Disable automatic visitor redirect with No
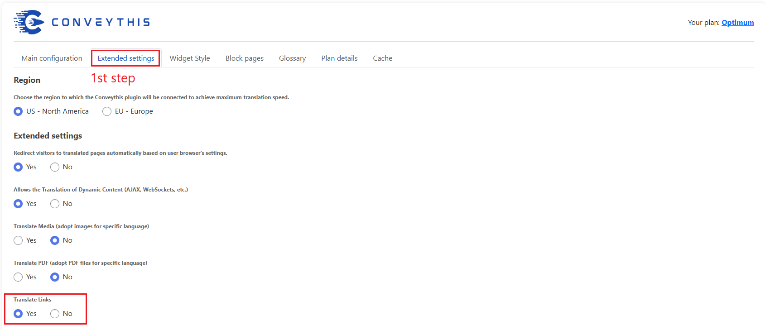This screenshot has width=765, height=330. [x=55, y=167]
